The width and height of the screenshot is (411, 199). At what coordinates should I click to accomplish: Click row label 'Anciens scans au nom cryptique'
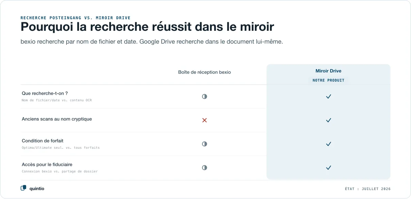(57, 119)
